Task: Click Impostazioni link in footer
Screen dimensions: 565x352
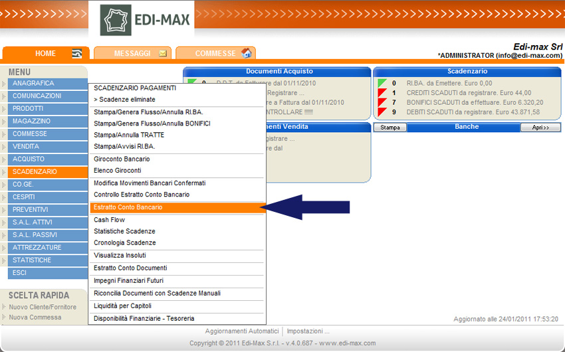Action: click(308, 331)
